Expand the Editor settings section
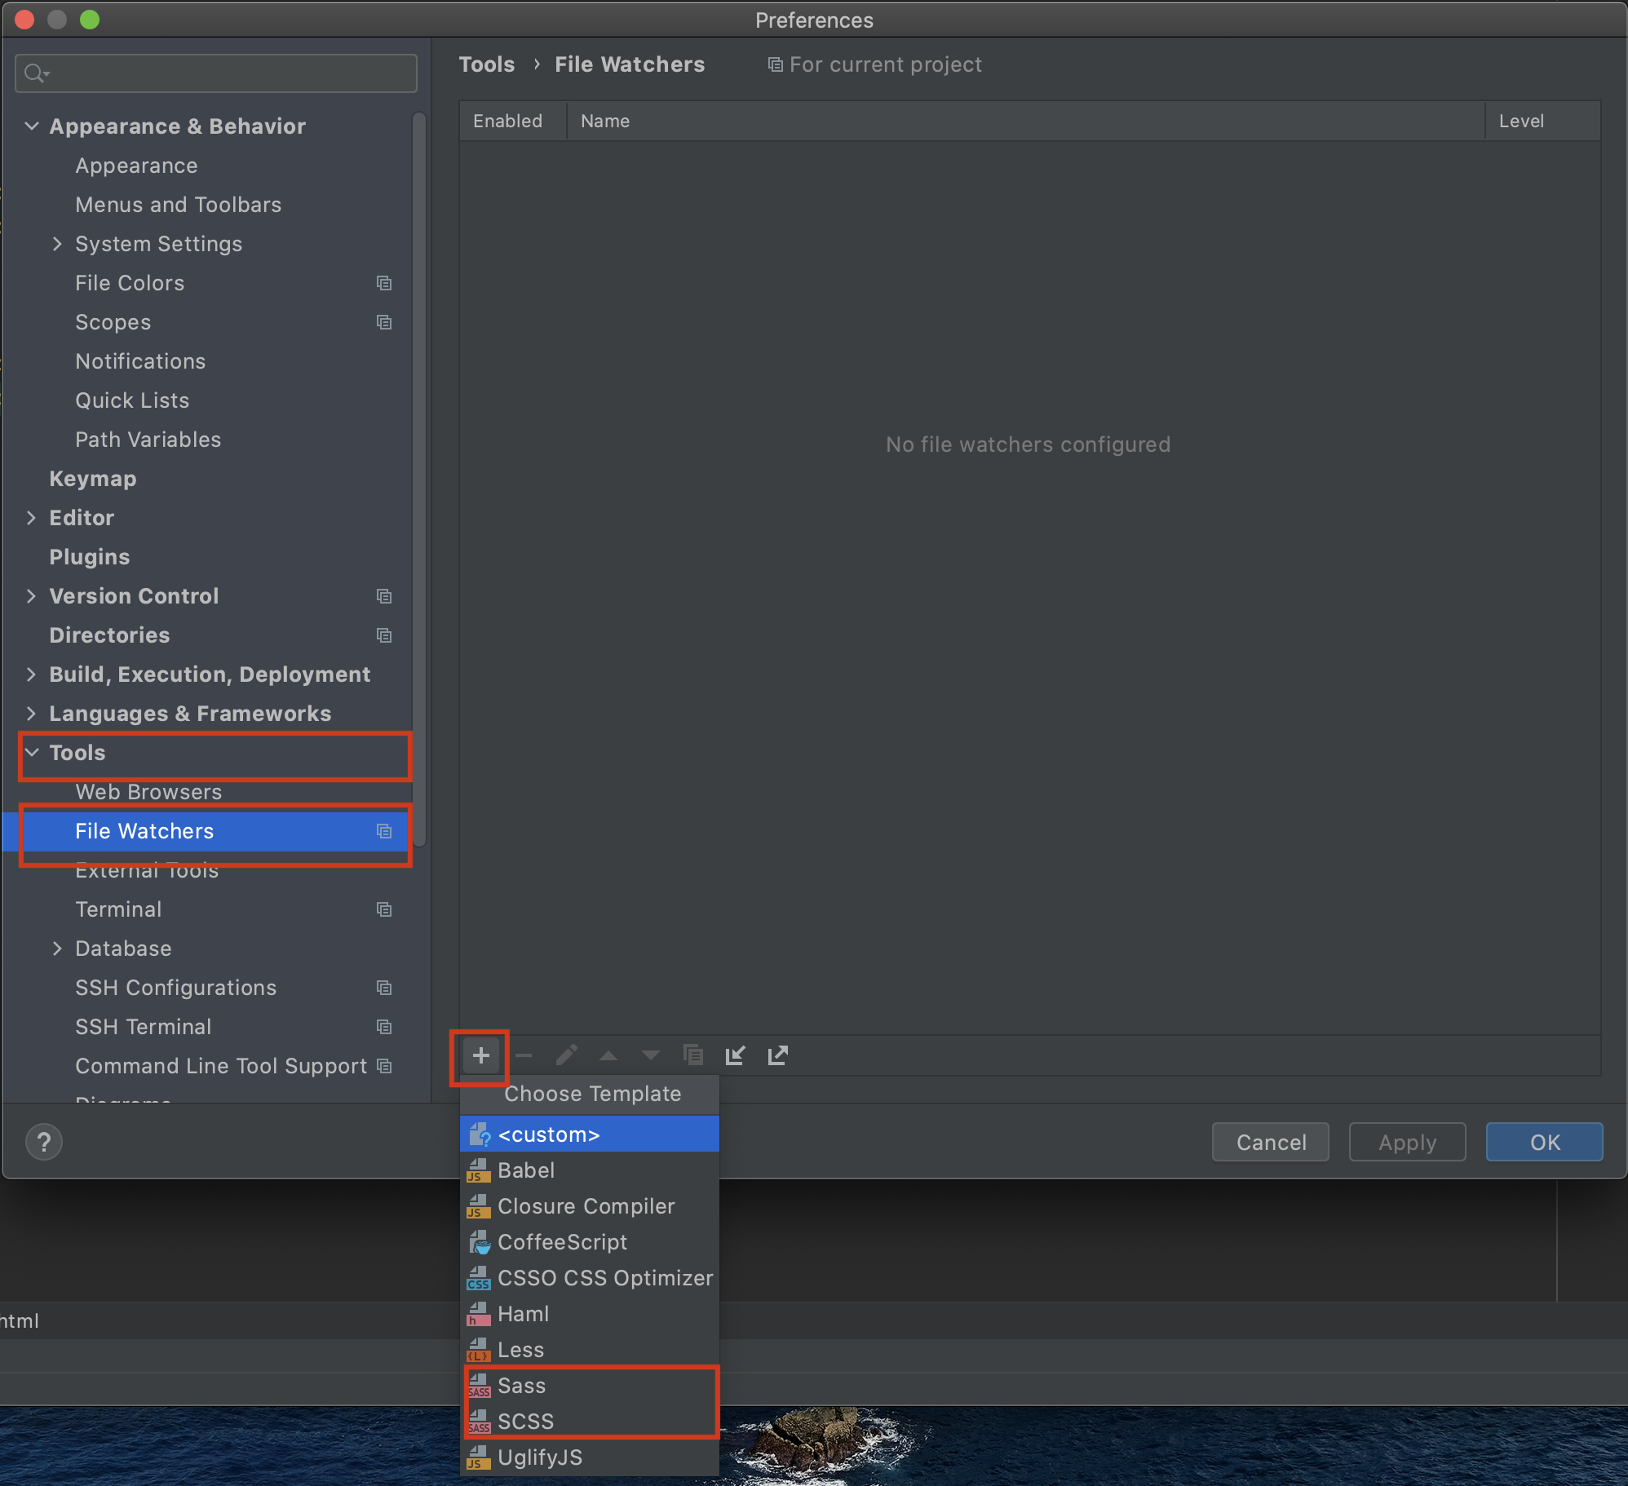 click(x=32, y=518)
